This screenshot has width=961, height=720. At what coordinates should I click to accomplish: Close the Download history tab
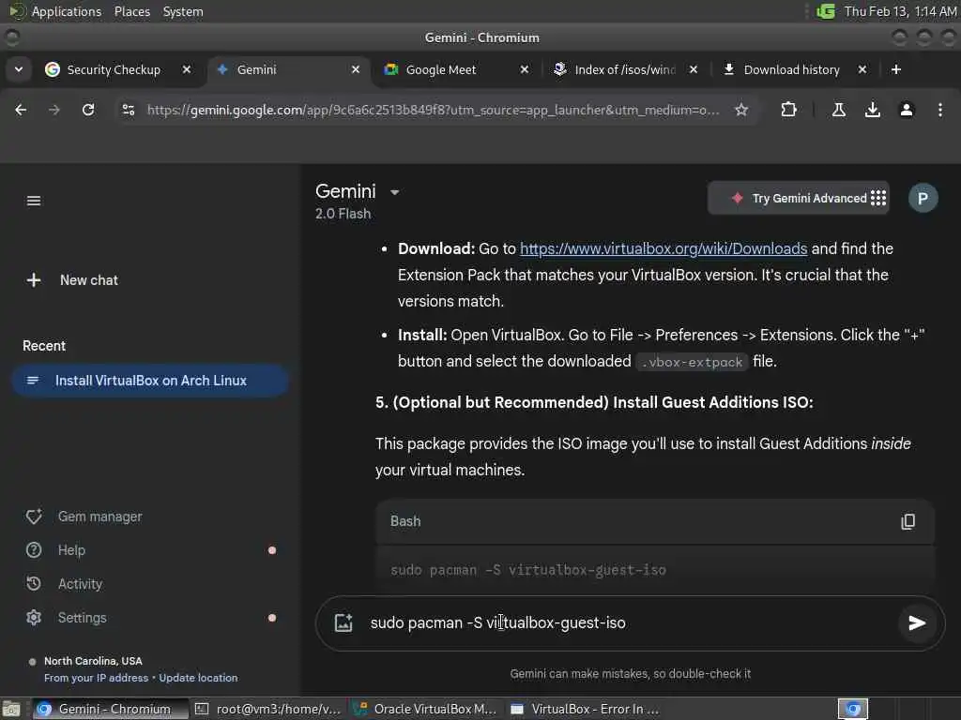point(862,69)
